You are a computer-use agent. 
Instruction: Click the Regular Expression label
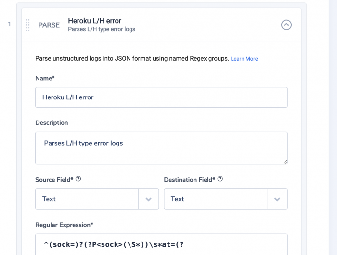point(64,225)
